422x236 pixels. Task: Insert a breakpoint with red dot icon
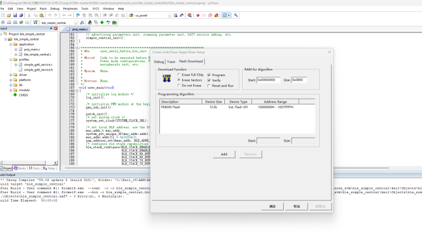[x=198, y=16]
